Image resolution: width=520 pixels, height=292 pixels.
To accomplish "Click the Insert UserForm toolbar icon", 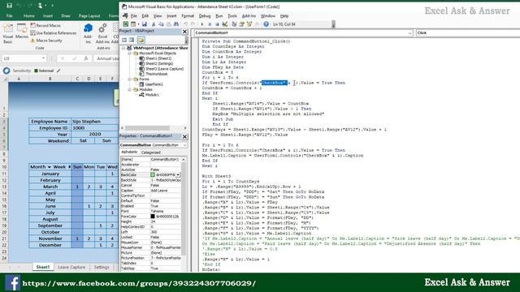I will (x=133, y=24).
